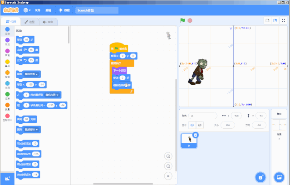Open mouse-pointer dropdown in point towards block

pyautogui.click(x=31, y=130)
